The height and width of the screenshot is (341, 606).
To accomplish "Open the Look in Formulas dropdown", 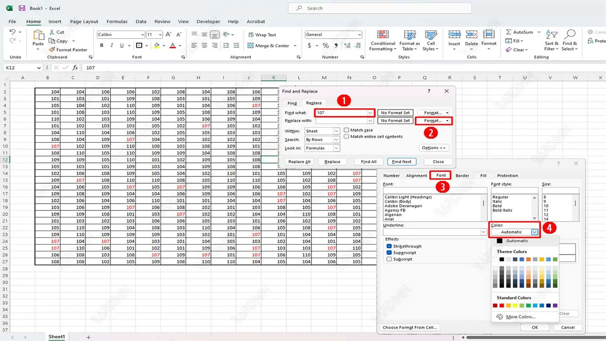I will click(x=336, y=148).
